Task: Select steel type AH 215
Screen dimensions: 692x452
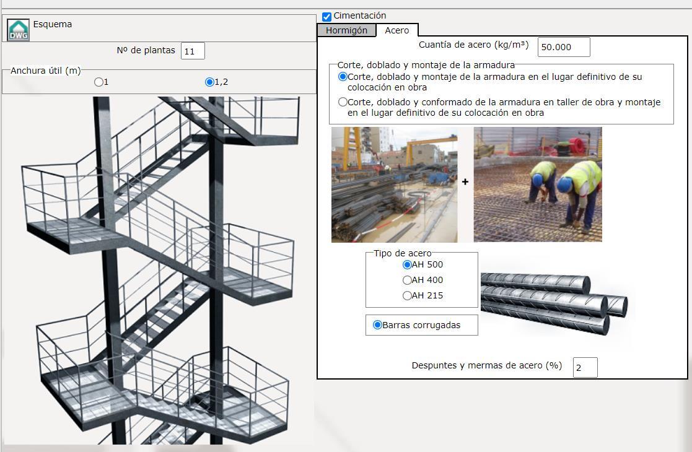Action: click(407, 295)
